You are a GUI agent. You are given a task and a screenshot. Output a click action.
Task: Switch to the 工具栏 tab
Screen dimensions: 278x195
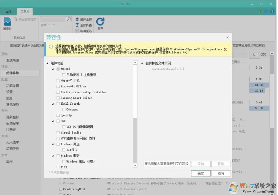click(25, 12)
